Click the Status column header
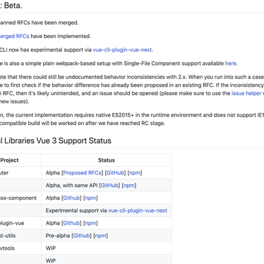 coord(107,160)
